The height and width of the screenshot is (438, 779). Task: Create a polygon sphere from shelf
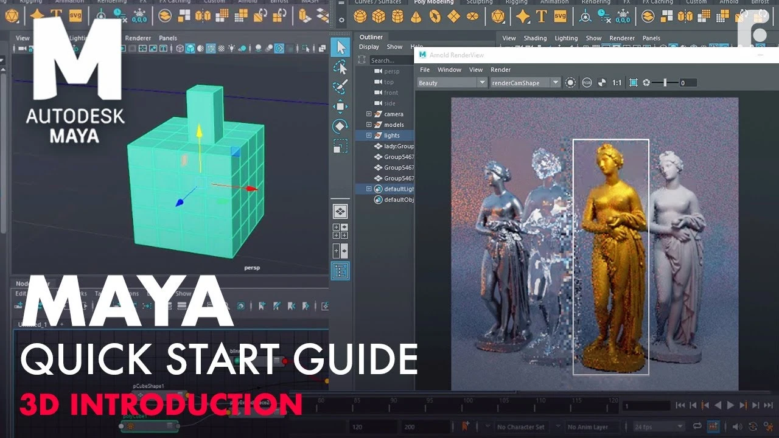360,16
